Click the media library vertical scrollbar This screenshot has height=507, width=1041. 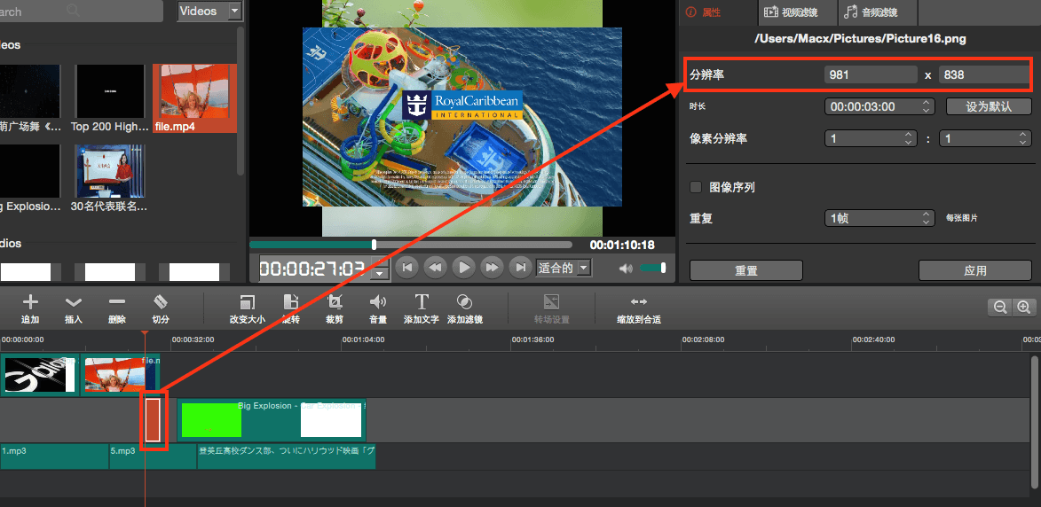pyautogui.click(x=241, y=103)
